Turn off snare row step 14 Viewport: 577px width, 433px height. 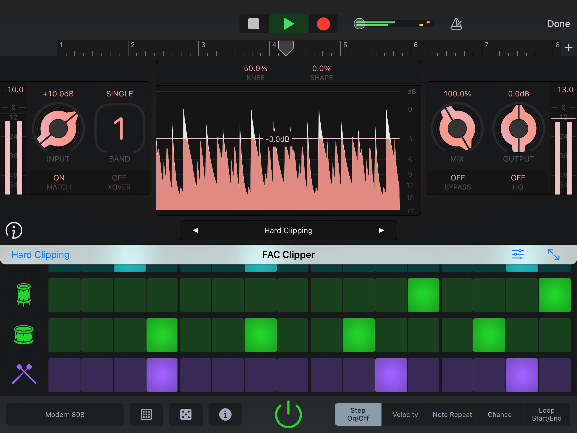coord(489,335)
